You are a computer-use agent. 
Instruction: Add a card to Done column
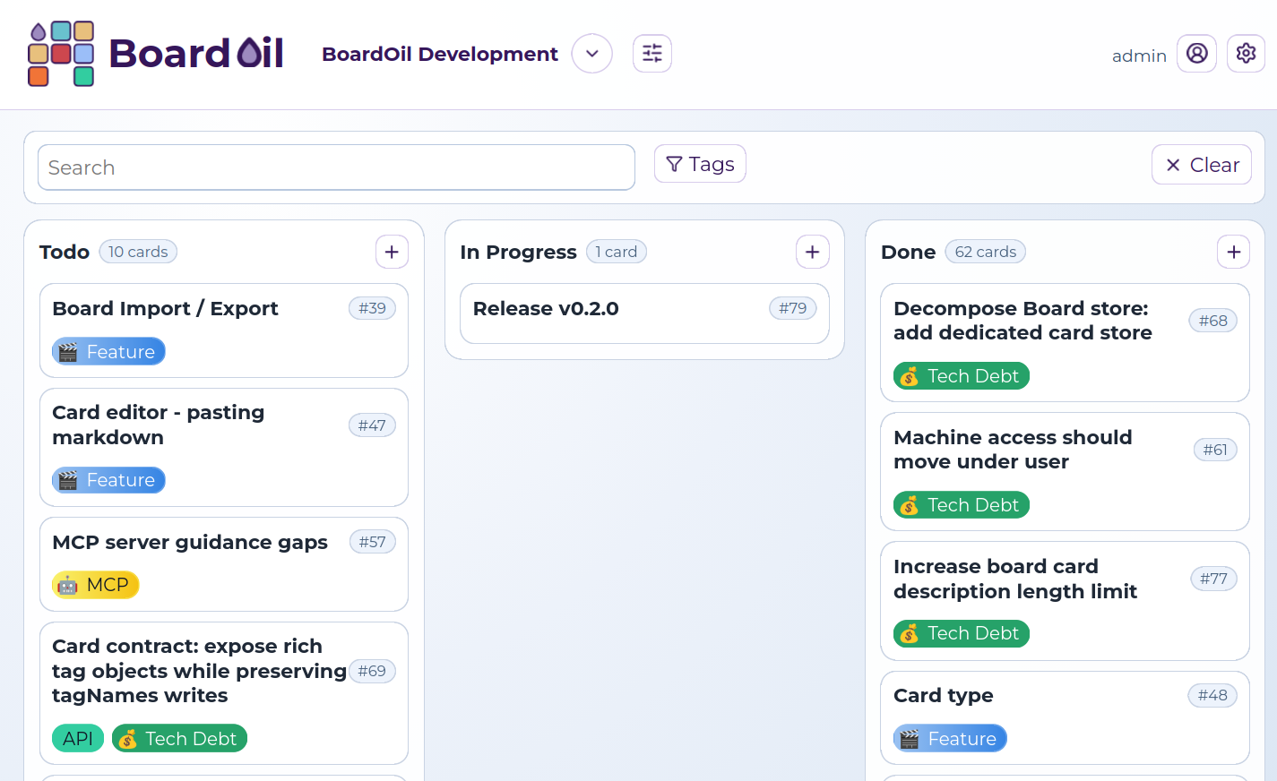point(1233,253)
